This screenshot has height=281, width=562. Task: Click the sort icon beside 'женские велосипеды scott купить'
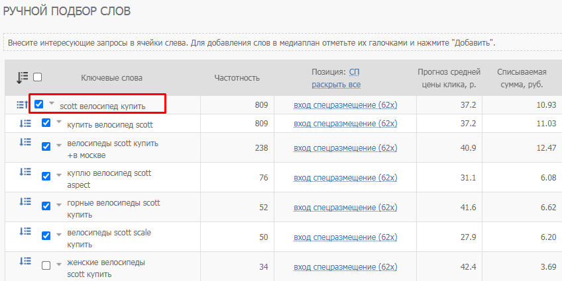(x=25, y=261)
